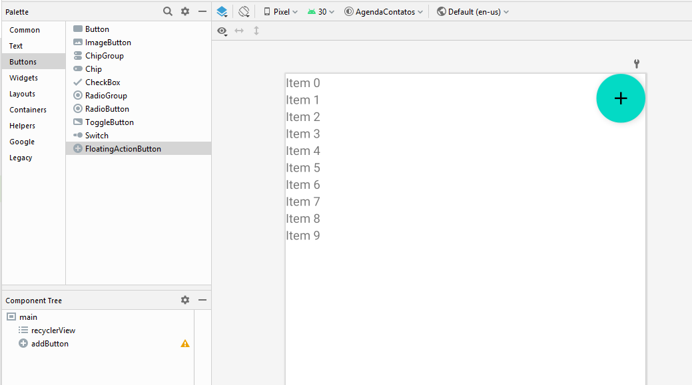This screenshot has height=385, width=692.
Task: Select FloatingActionButton in the palette list
Action: [x=123, y=149]
